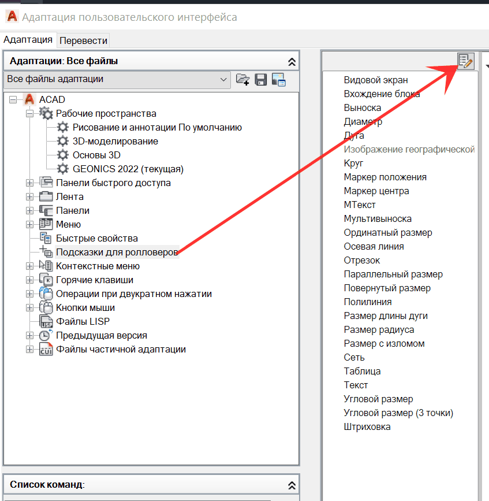Click the display image manager icon

(279, 80)
